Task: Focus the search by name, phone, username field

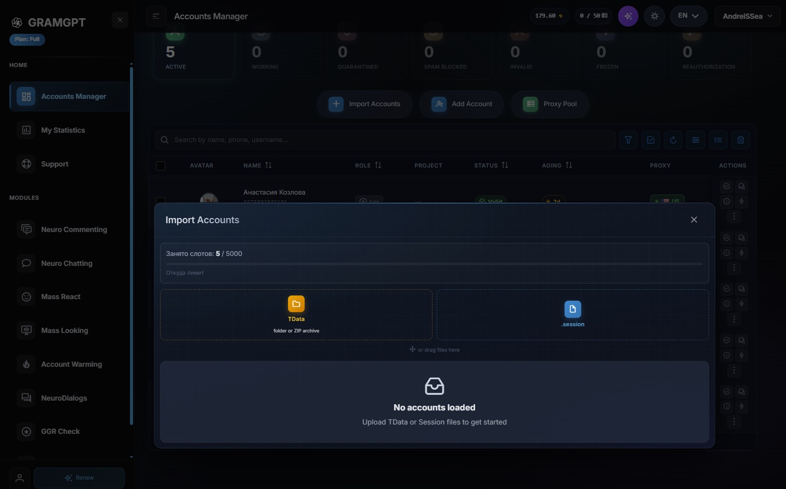Action: click(x=385, y=140)
